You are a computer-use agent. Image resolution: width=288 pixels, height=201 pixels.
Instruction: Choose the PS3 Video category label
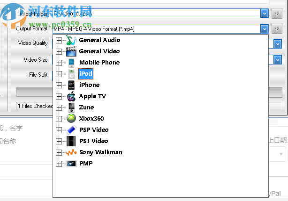coord(94,141)
